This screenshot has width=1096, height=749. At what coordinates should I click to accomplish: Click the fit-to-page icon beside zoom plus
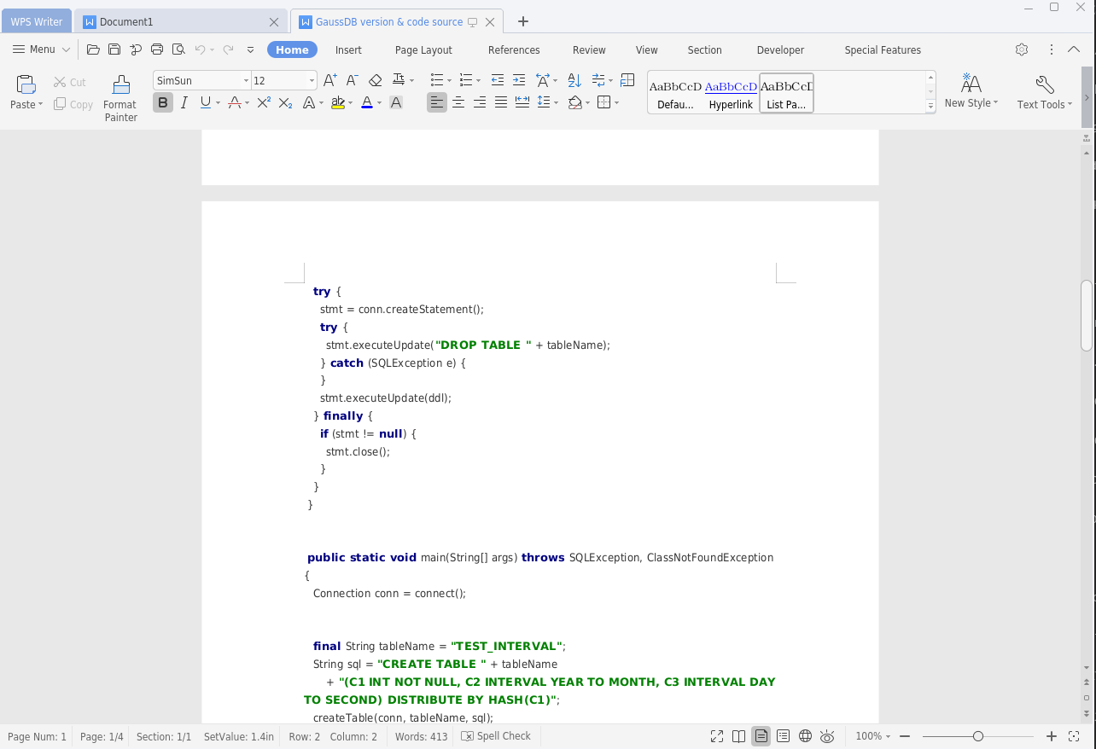click(x=1075, y=736)
